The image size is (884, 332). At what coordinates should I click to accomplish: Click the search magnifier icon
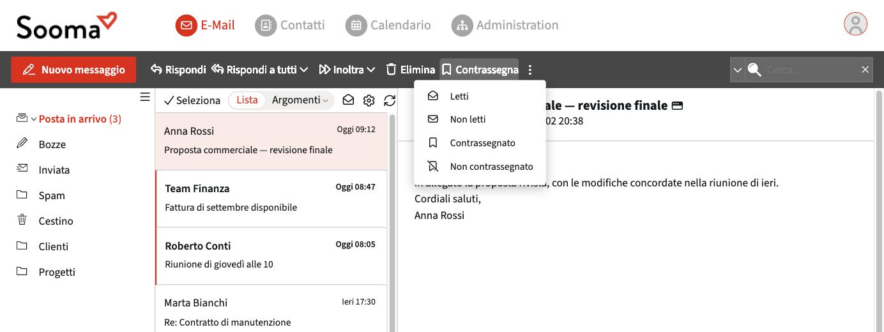pos(754,70)
